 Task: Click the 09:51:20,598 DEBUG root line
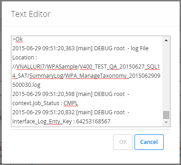tap(71, 94)
